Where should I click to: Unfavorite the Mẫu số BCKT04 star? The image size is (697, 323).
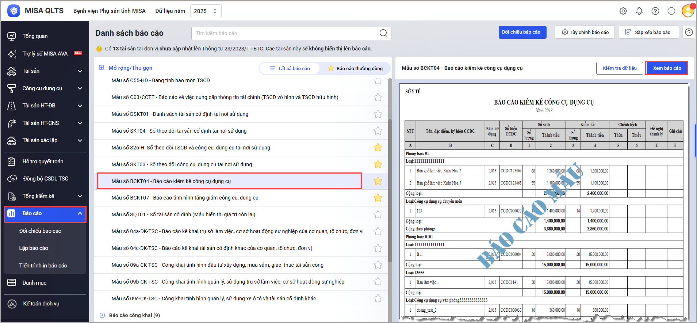[378, 181]
